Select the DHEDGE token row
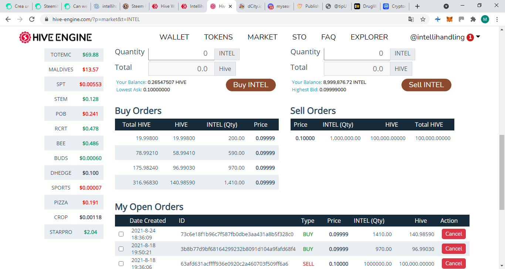The image size is (505, 269). 74,173
